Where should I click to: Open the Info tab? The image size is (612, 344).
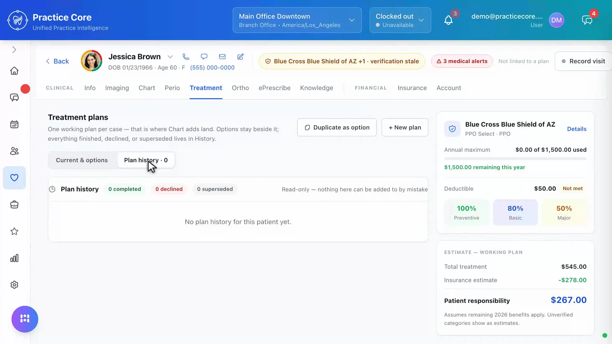(x=90, y=88)
